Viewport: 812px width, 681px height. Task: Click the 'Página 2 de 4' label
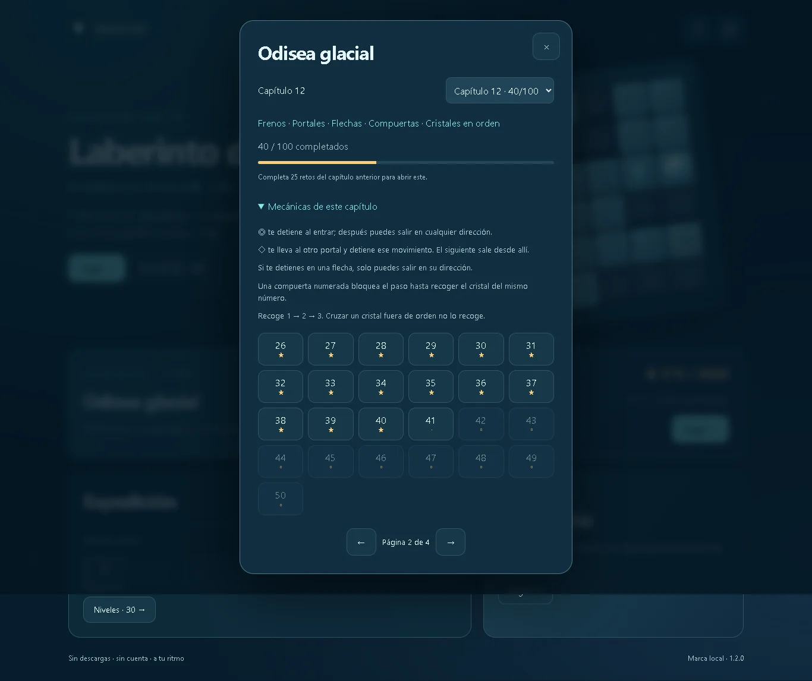406,543
